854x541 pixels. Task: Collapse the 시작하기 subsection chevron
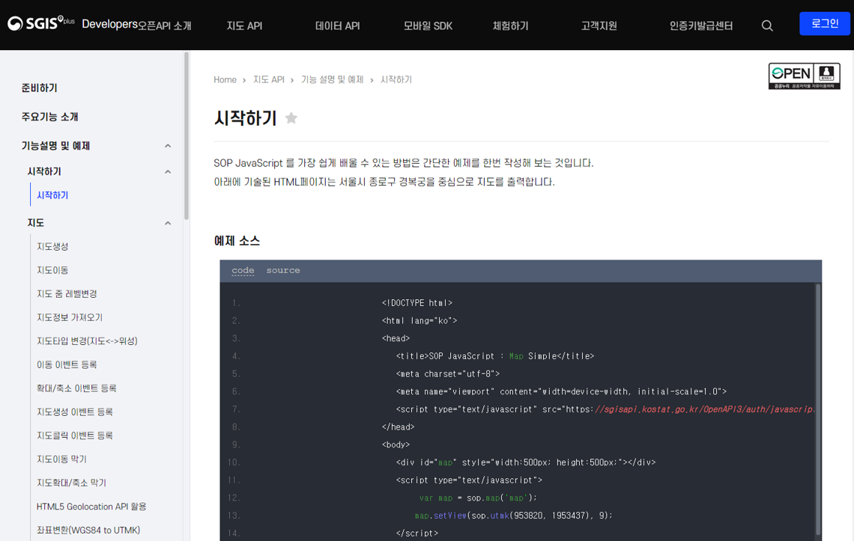pyautogui.click(x=168, y=172)
